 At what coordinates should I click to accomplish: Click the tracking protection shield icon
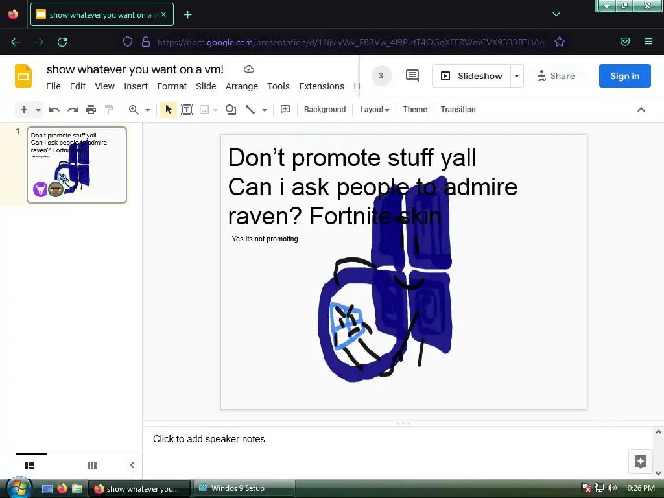(x=128, y=41)
